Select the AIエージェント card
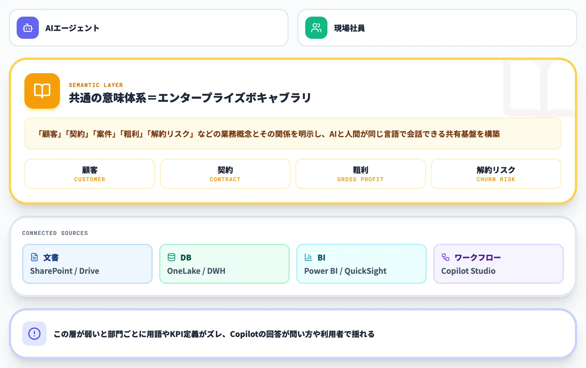The height and width of the screenshot is (368, 586). pos(149,28)
